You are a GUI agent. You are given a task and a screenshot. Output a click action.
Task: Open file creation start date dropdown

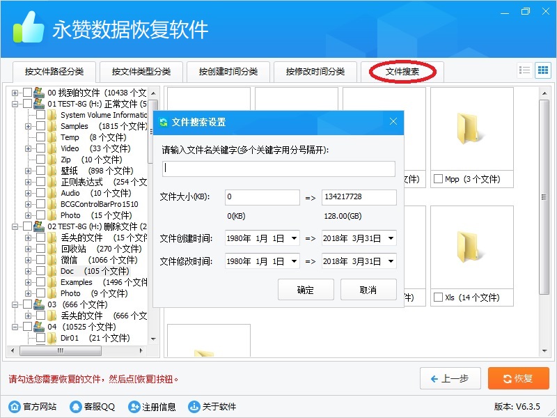point(294,238)
